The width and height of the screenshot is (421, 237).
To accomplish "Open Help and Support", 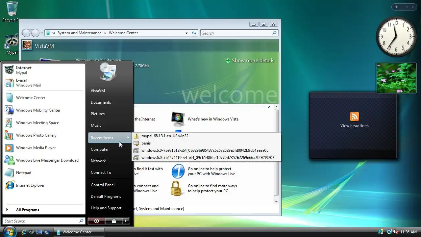I will click(110, 208).
